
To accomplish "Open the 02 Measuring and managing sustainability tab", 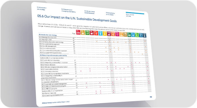I will tap(68, 11).
